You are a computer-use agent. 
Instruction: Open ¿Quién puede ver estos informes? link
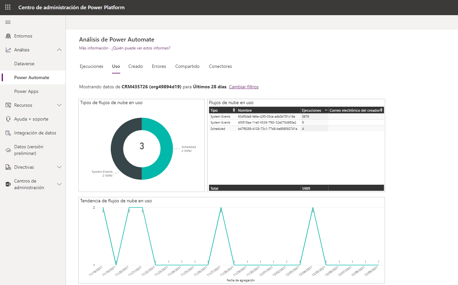141,48
